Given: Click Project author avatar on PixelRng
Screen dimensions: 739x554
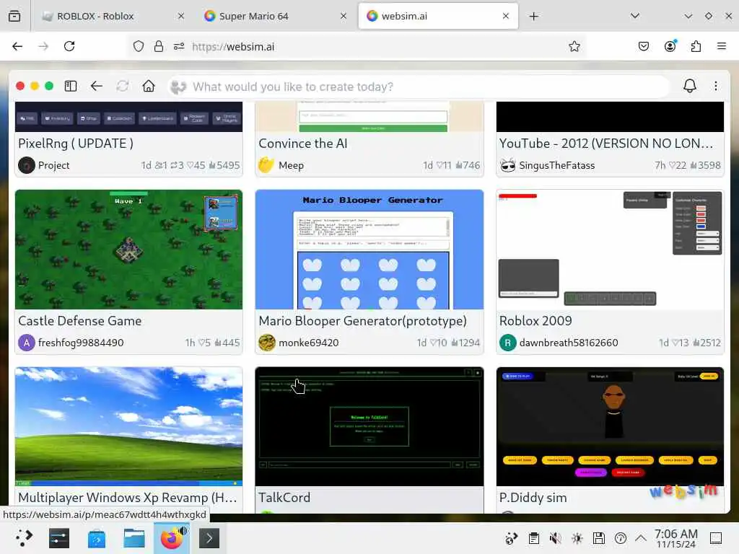Looking at the screenshot, I should pos(27,165).
